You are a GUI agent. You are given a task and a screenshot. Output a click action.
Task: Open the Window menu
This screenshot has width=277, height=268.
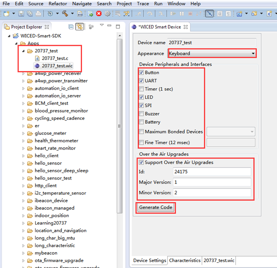tap(177, 4)
